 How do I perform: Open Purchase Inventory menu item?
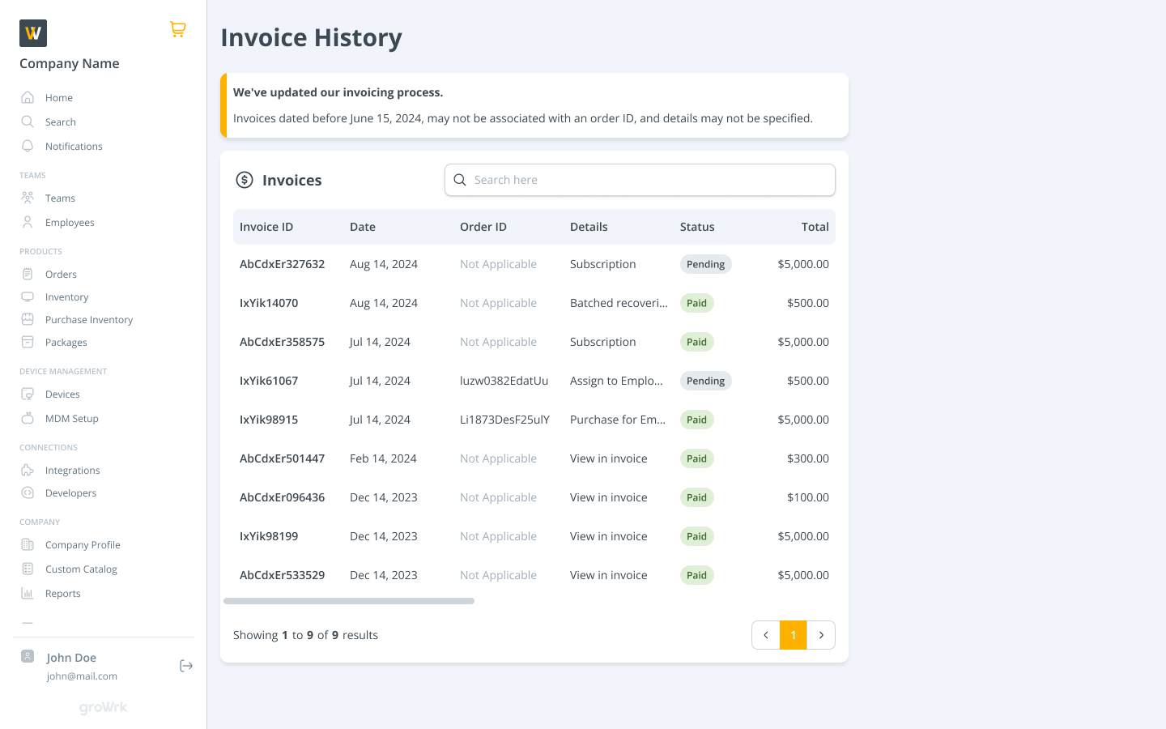click(89, 319)
